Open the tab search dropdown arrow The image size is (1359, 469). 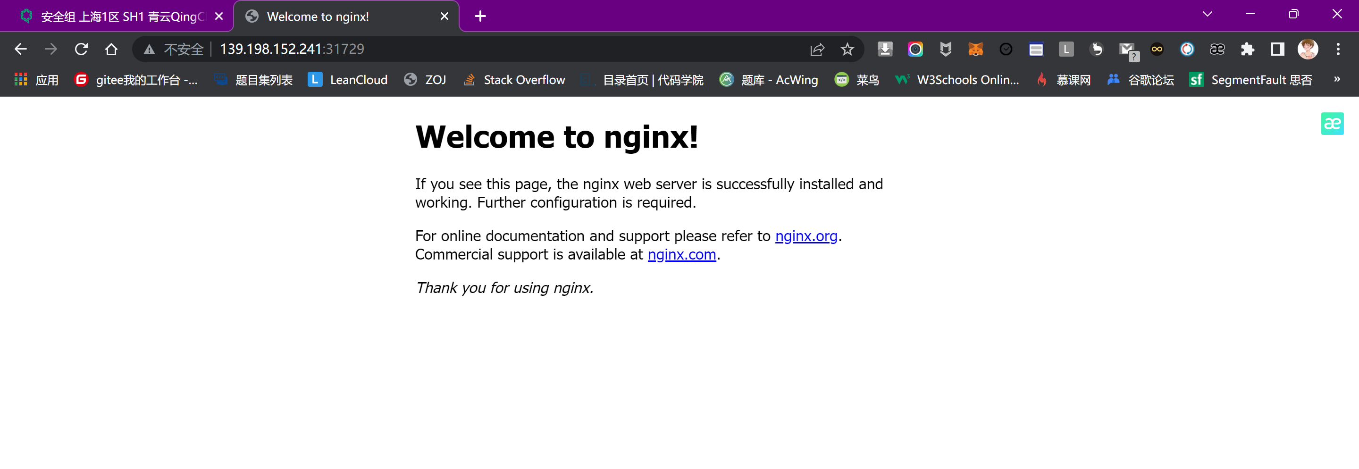click(x=1207, y=14)
